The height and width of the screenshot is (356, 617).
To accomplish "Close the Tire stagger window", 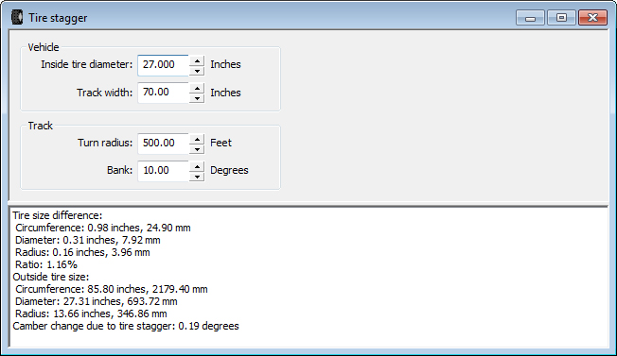I will [592, 18].
